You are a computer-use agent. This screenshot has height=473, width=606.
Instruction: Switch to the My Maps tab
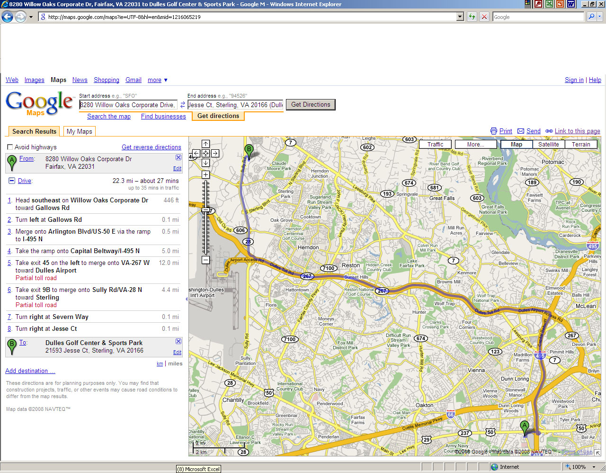(x=79, y=131)
